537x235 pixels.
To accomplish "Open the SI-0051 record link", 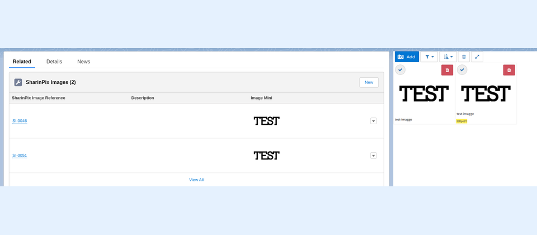I will pyautogui.click(x=20, y=156).
